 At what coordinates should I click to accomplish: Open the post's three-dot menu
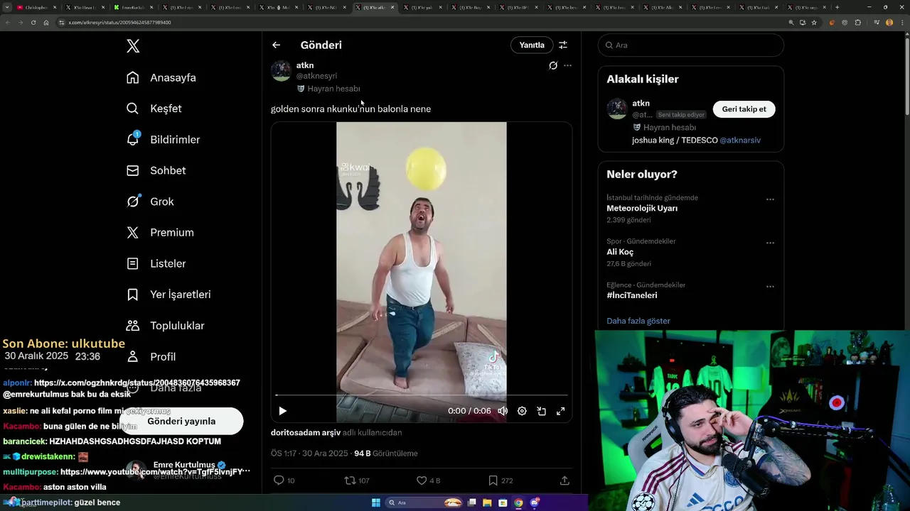pos(567,65)
